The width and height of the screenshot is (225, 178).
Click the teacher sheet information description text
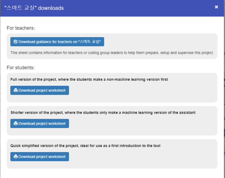click(x=112, y=52)
